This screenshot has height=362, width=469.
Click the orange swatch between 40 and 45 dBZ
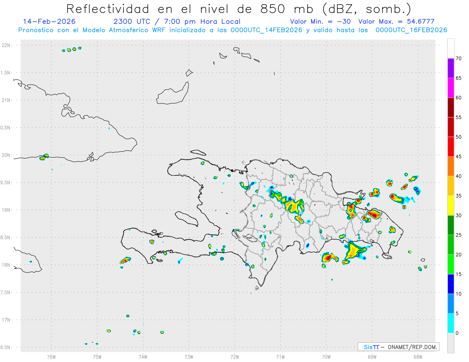[x=451, y=166]
